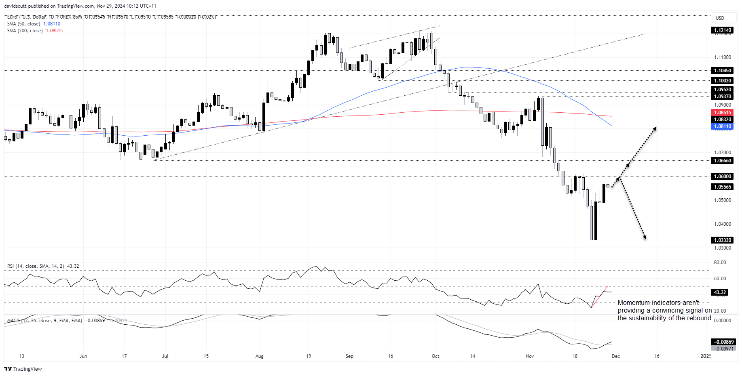Click the 1.10450 price level label

722,71
